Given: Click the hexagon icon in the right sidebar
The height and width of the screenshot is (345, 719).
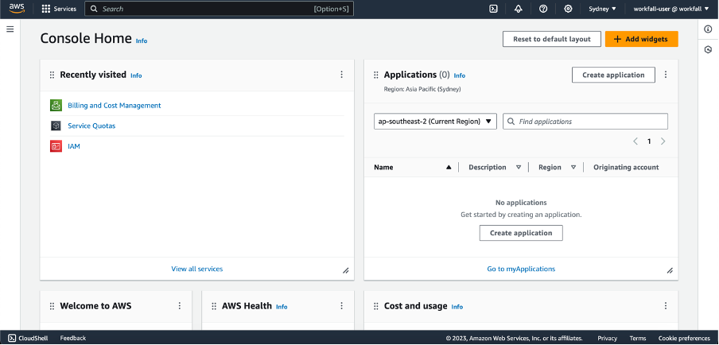Looking at the screenshot, I should [x=708, y=49].
